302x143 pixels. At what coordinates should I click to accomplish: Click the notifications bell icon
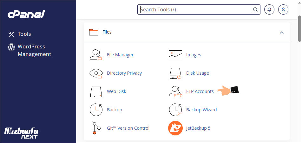click(x=269, y=9)
